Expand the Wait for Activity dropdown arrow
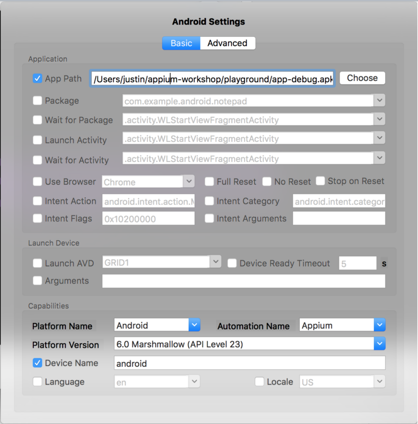Viewport: 418px width, 424px height. point(379,158)
